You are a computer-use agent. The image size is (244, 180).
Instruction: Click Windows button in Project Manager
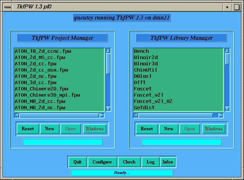95,129
